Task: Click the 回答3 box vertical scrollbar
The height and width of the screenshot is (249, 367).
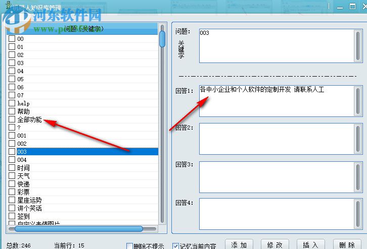Action: click(358, 177)
